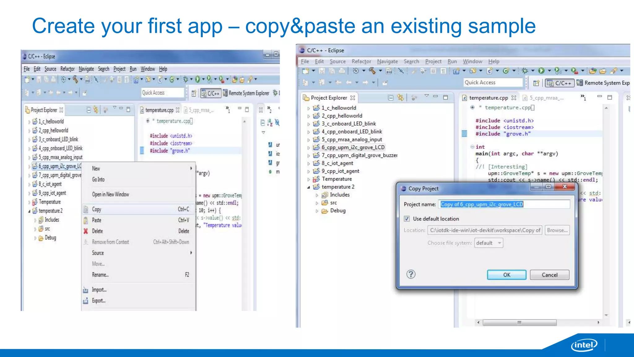Screen dimensions: 634x357
Task: Click the green Run button in right toolbar
Action: coord(541,71)
